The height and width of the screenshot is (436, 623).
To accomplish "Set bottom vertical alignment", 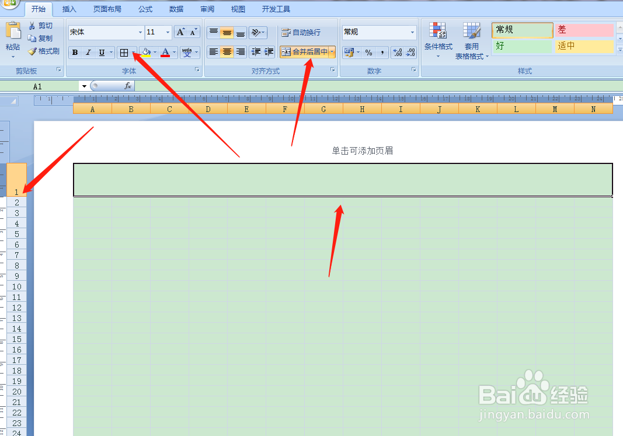I will tap(241, 32).
